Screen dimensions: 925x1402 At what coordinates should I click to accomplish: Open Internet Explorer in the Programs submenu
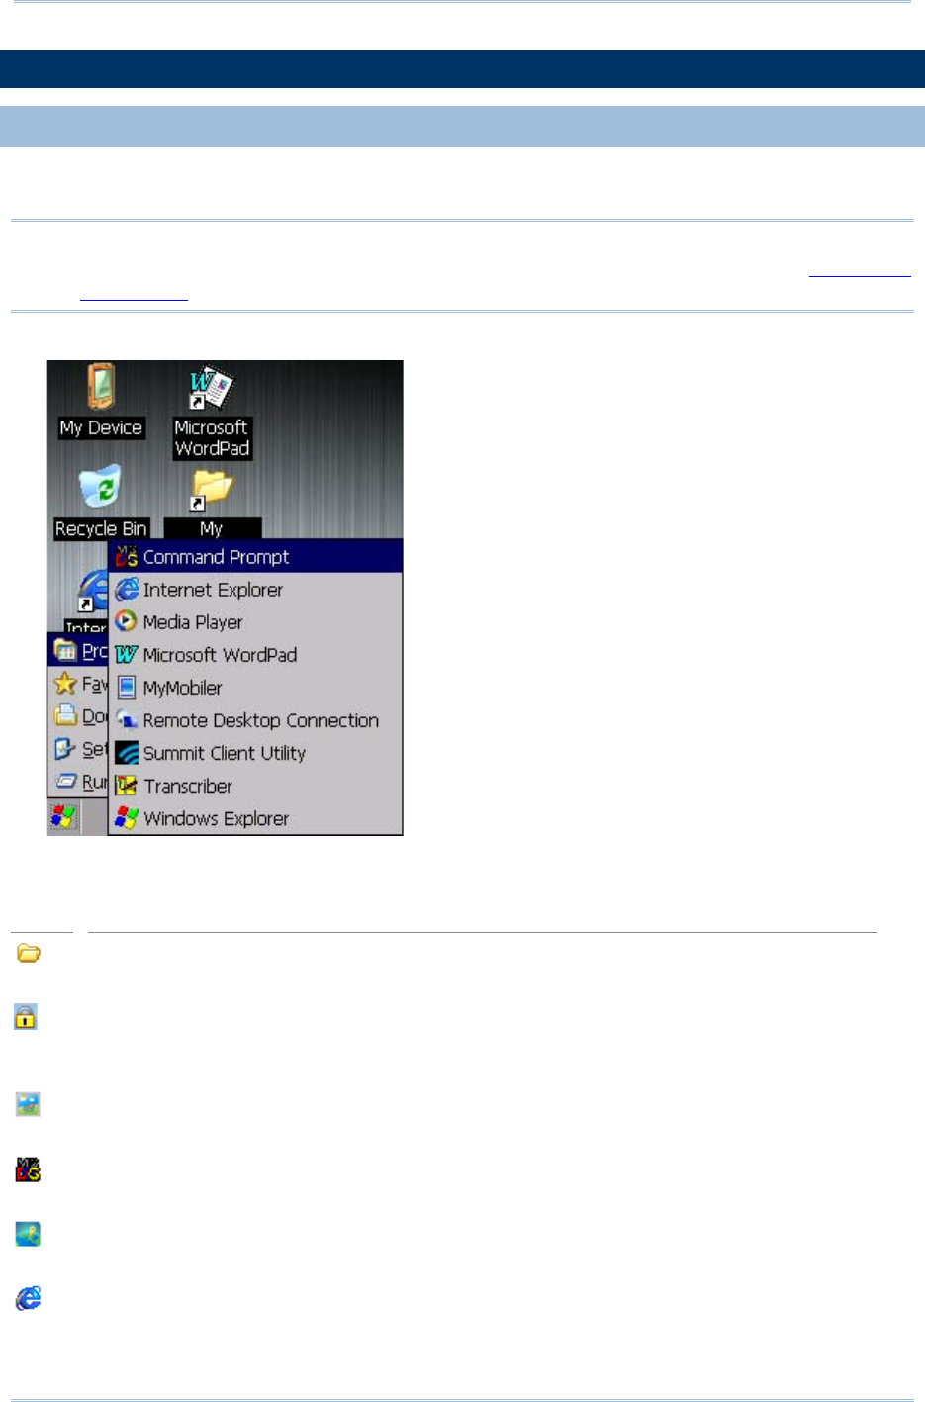pyautogui.click(x=255, y=590)
